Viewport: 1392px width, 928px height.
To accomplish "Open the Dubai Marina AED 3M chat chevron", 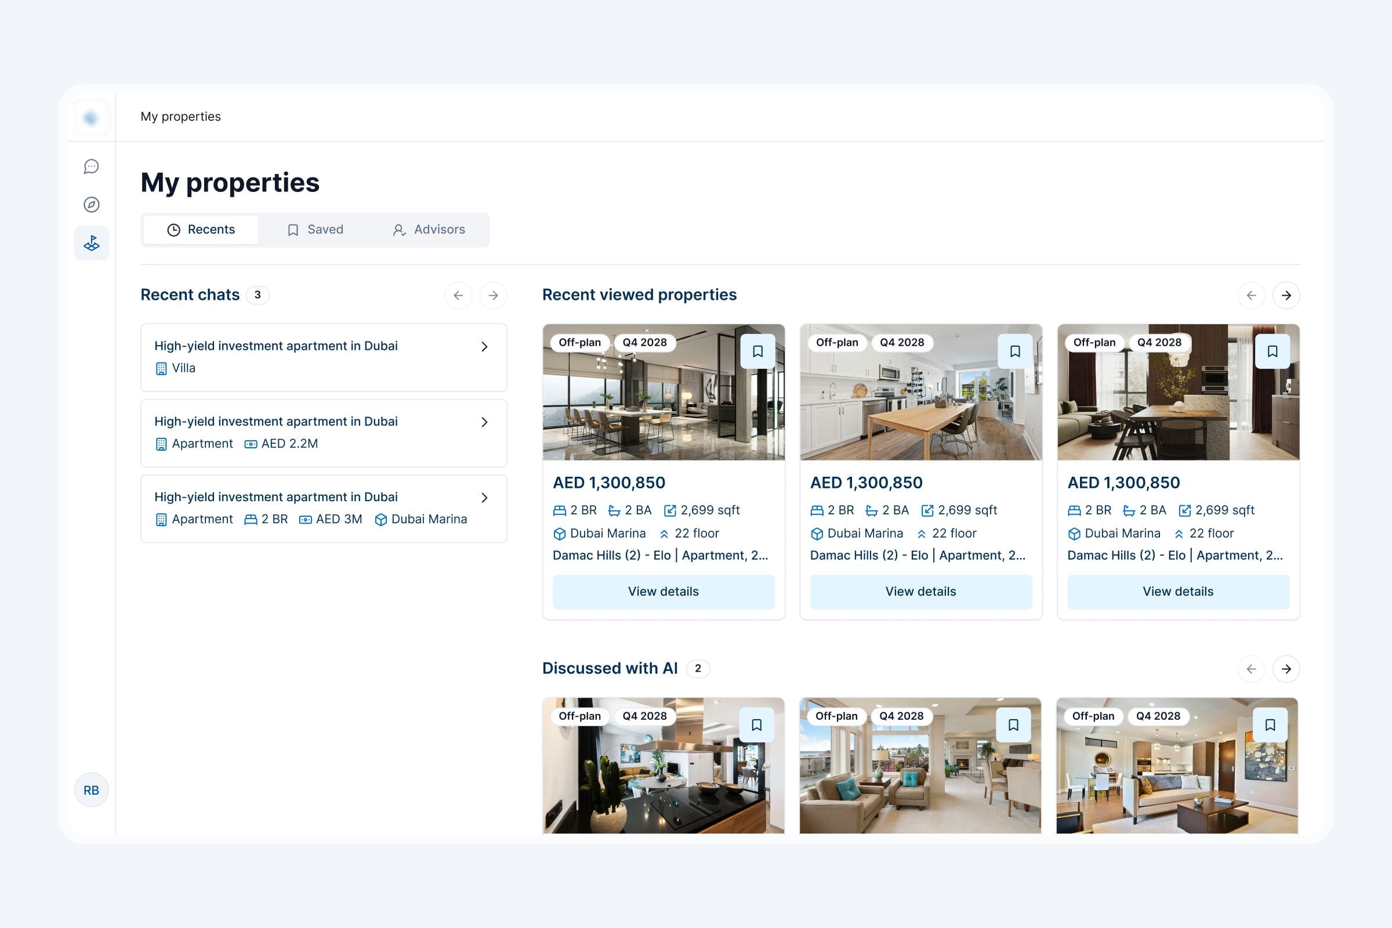I will pyautogui.click(x=484, y=498).
